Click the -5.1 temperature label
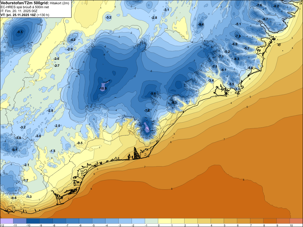This screenshot has height=227, width=303. coord(238,24)
